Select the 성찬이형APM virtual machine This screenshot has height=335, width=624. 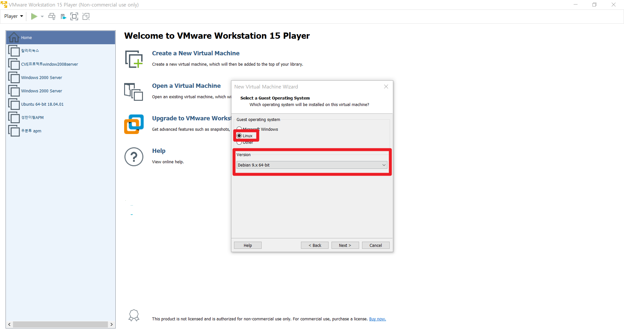(x=60, y=117)
